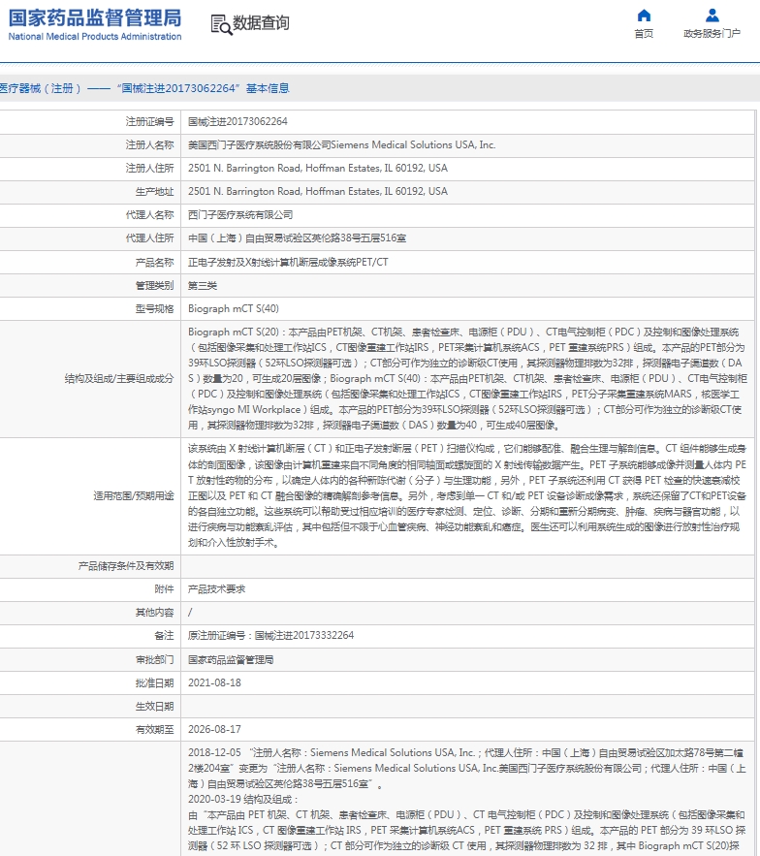Click the 产品储存条件及有效期 label

126,566
